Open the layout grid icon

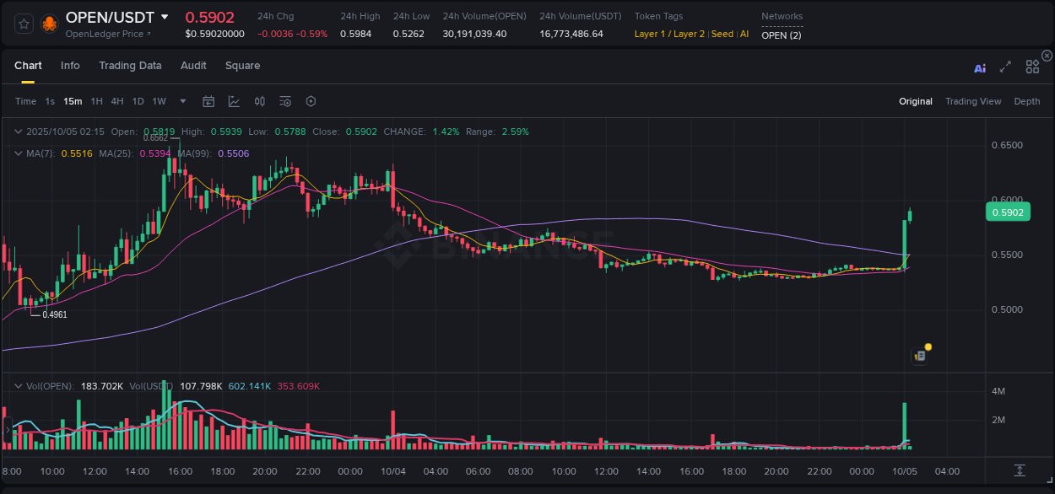coord(1032,66)
